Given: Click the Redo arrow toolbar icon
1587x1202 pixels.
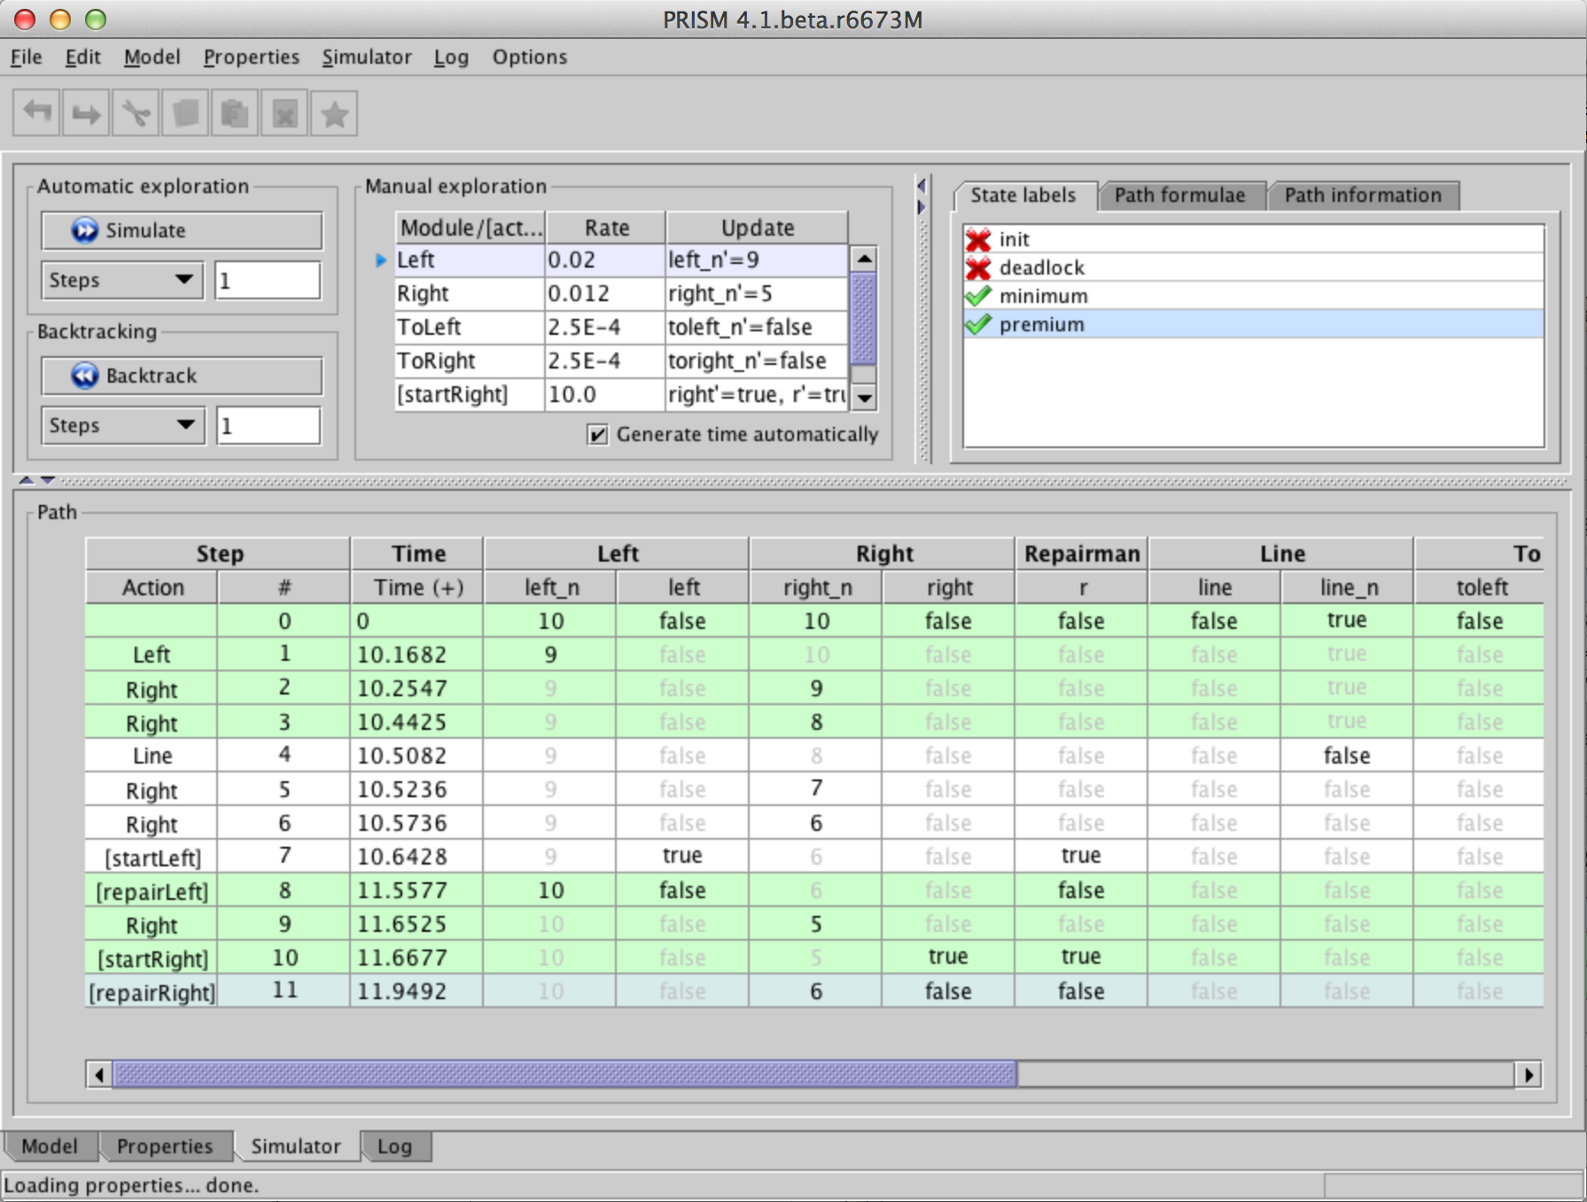Looking at the screenshot, I should click(86, 113).
